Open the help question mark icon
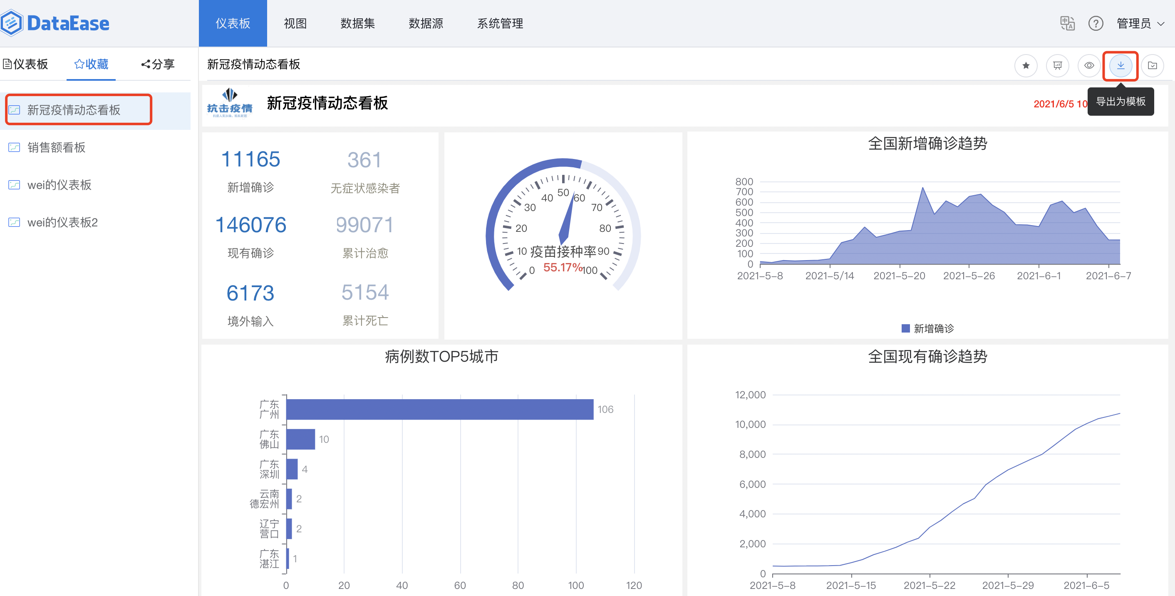This screenshot has width=1175, height=596. coord(1096,23)
